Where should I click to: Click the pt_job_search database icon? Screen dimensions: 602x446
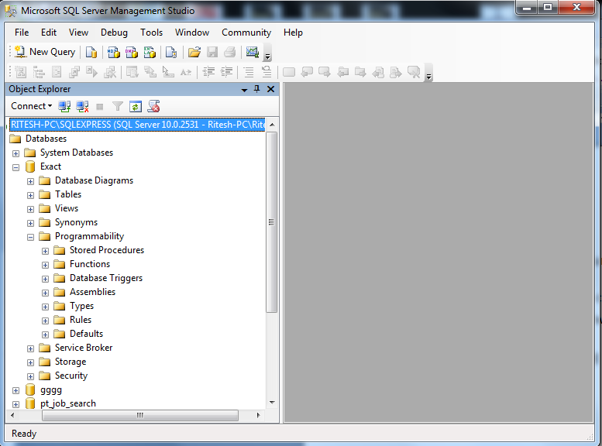pyautogui.click(x=30, y=403)
